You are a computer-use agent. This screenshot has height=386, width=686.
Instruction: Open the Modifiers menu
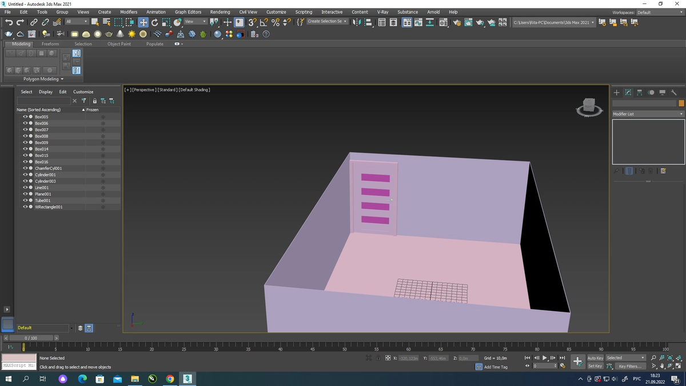(x=129, y=12)
